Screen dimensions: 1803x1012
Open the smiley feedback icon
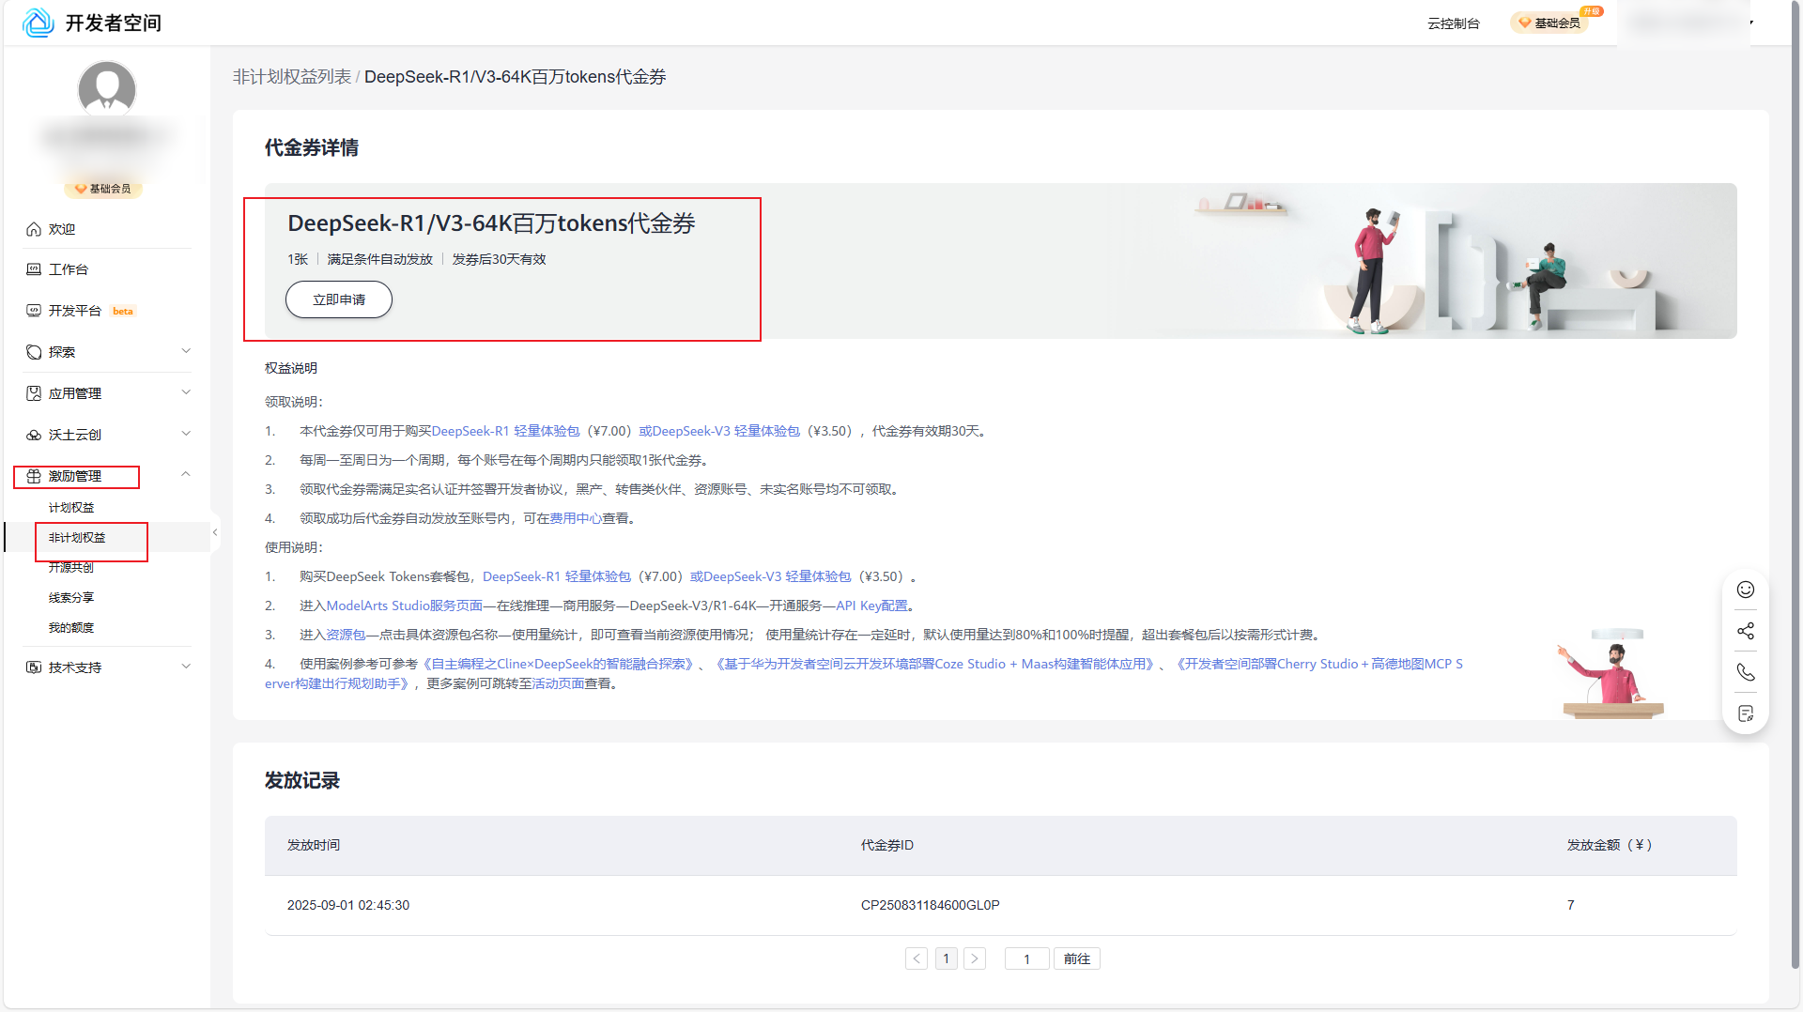[x=1746, y=590]
